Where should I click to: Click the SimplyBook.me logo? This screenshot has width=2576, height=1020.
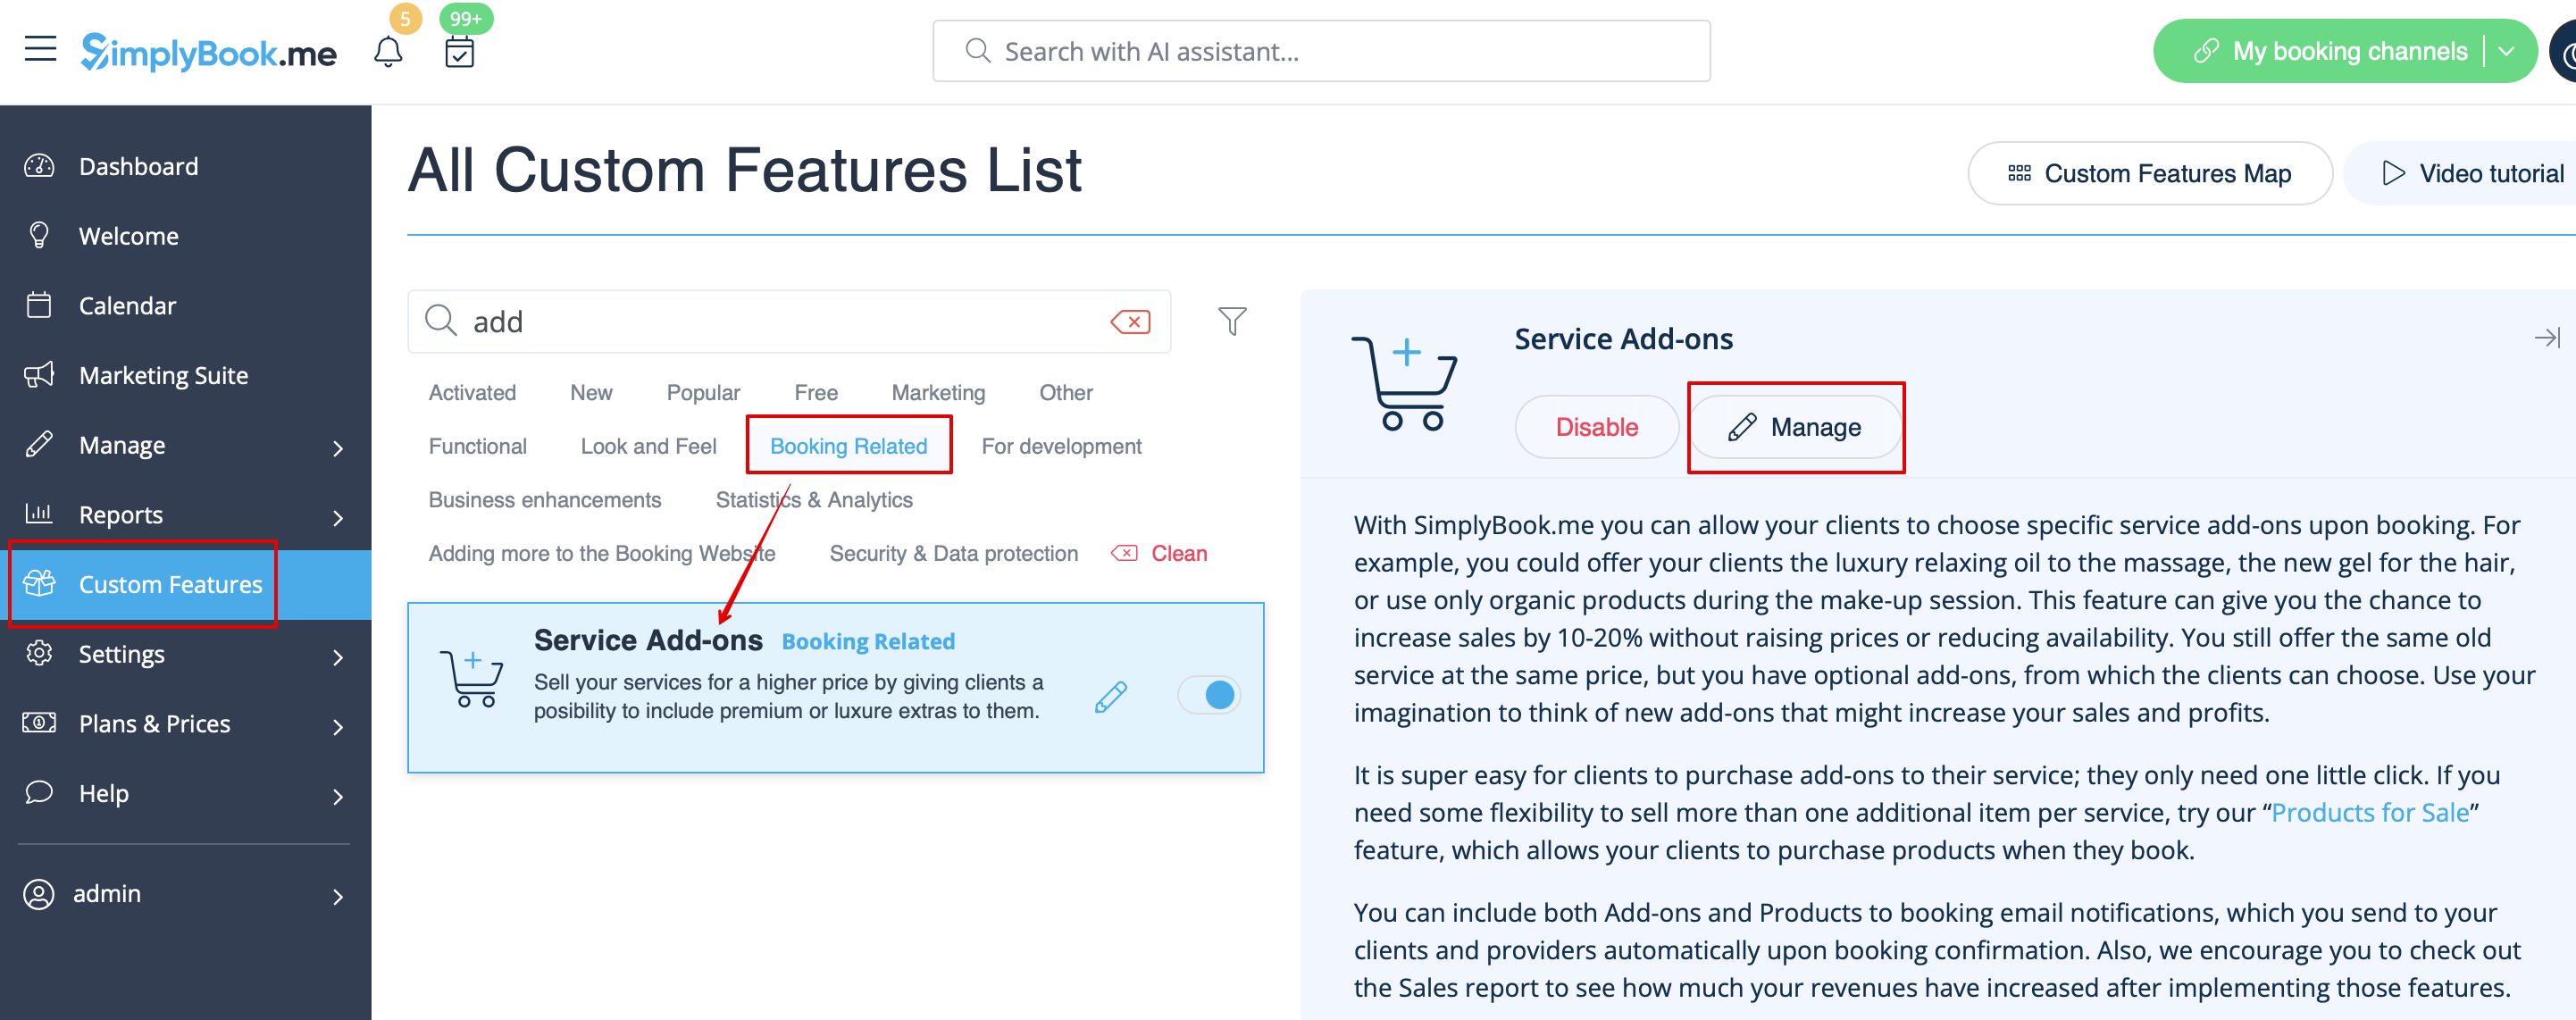click(208, 52)
